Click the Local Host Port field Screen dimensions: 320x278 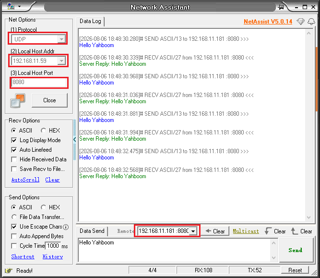pos(39,82)
